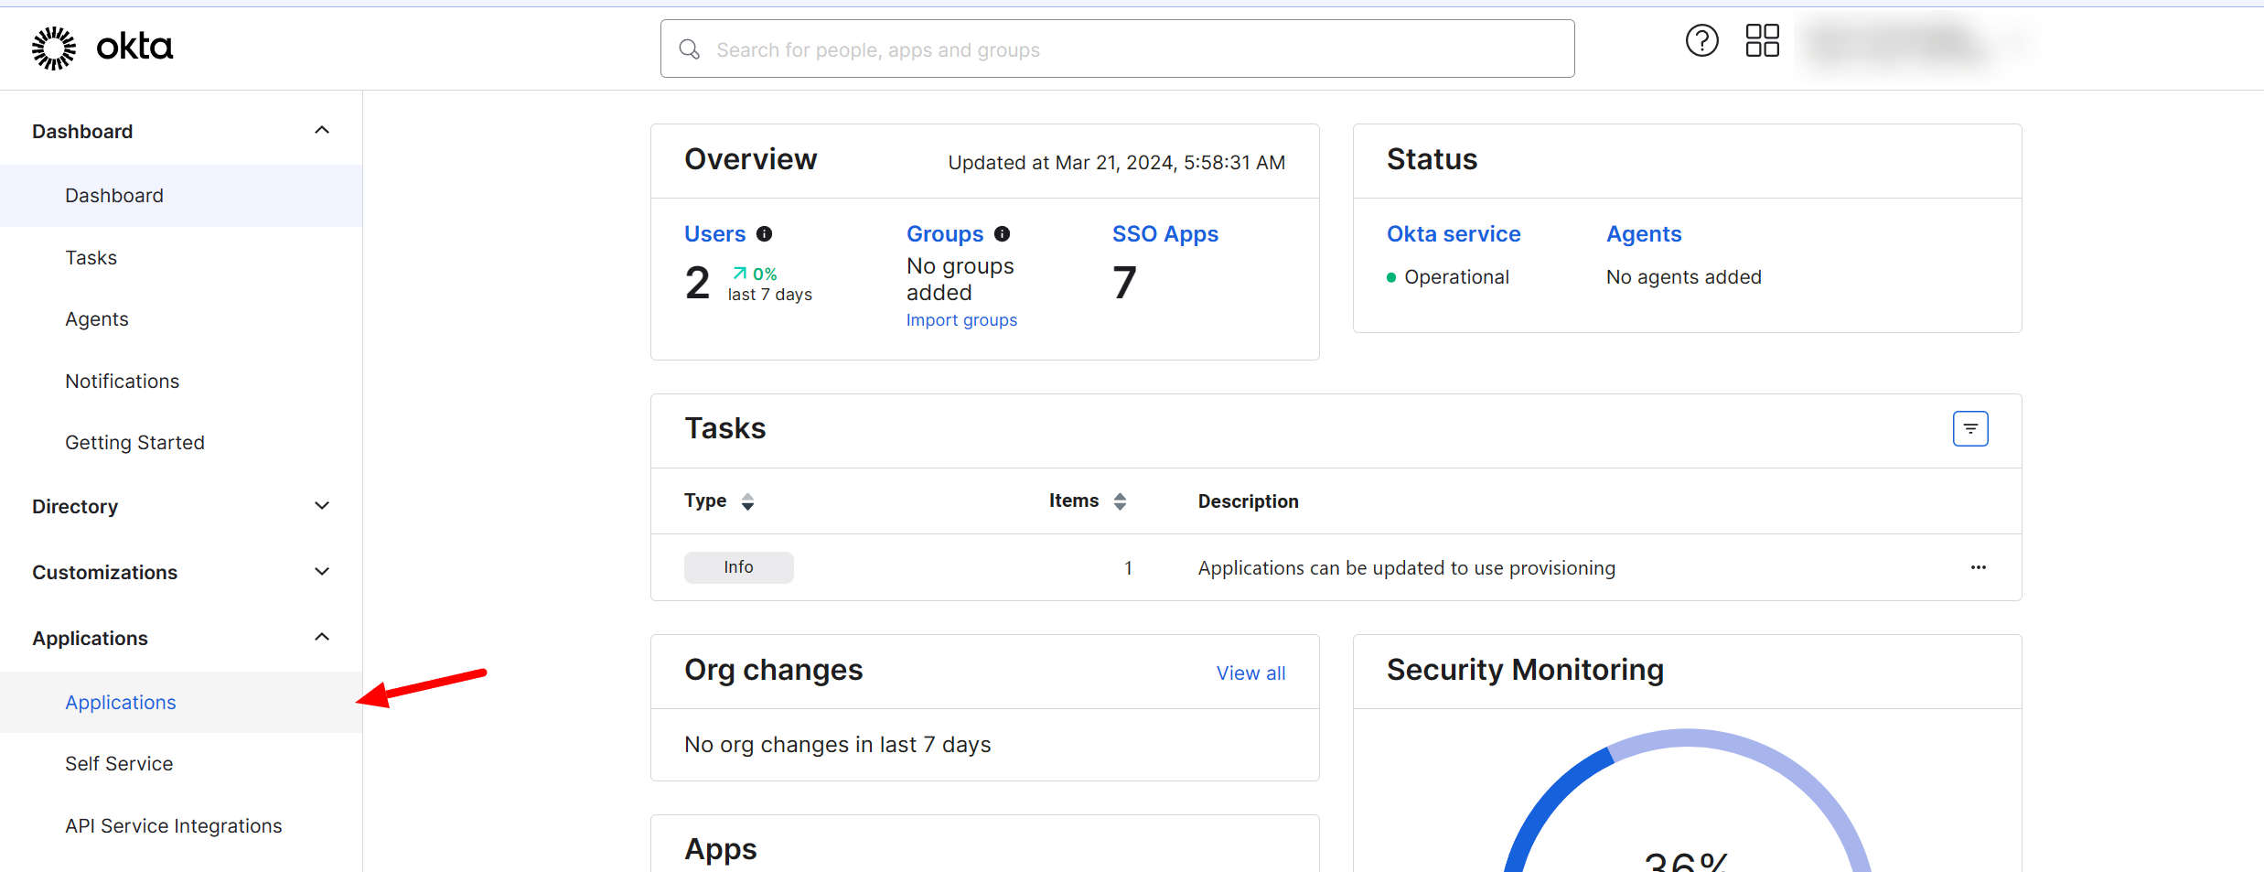This screenshot has height=872, width=2264.
Task: Collapse the Dashboard sidebar section
Action: click(322, 131)
